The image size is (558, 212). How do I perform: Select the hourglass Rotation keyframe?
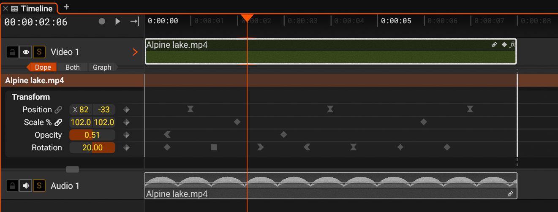coord(354,147)
